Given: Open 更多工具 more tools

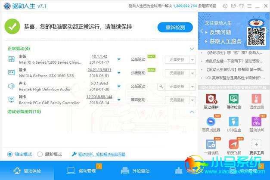Looking at the screenshot, I should pyautogui.click(x=257, y=146).
